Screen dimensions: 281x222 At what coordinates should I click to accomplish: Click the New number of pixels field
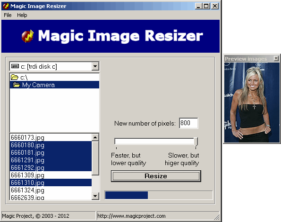pyautogui.click(x=188, y=123)
